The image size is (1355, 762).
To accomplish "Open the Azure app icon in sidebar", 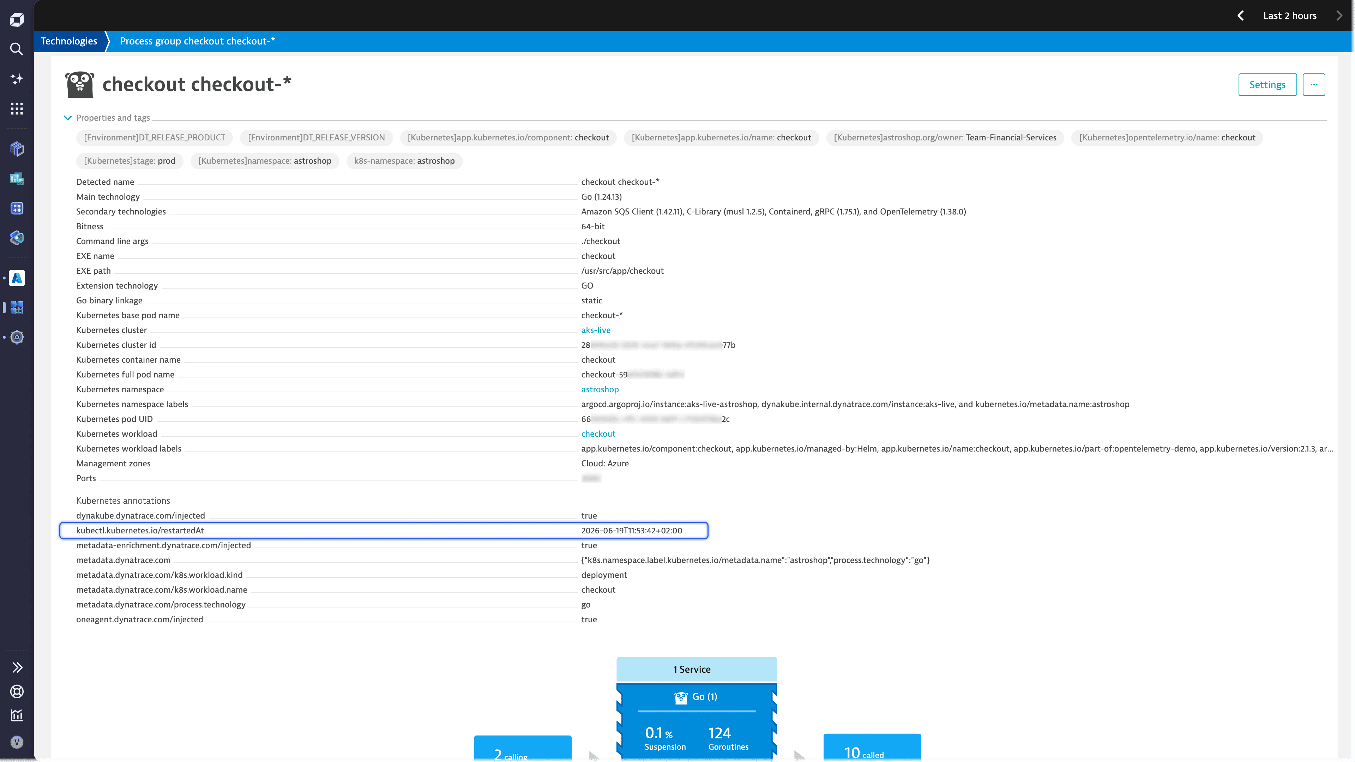I will 17,278.
